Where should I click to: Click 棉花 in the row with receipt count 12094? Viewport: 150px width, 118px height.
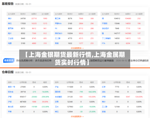point(57,112)
